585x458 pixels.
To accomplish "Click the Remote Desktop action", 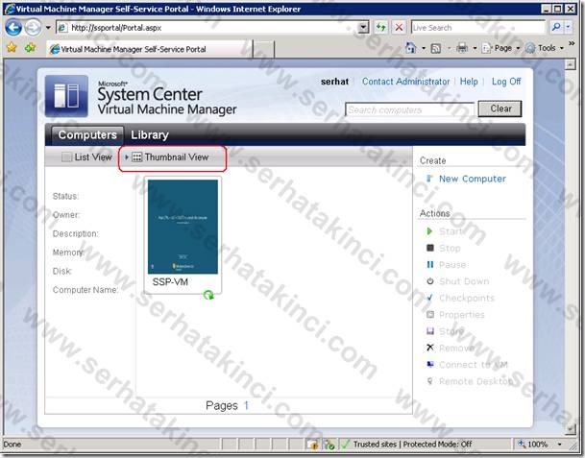I will (475, 381).
